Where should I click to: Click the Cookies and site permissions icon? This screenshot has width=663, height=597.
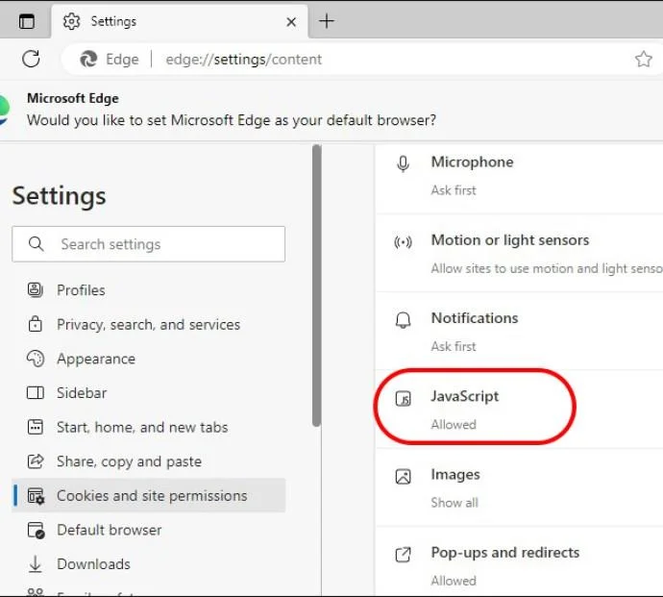(36, 496)
